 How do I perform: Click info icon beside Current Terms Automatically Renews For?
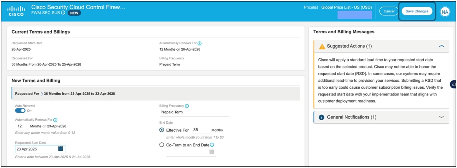199,43
